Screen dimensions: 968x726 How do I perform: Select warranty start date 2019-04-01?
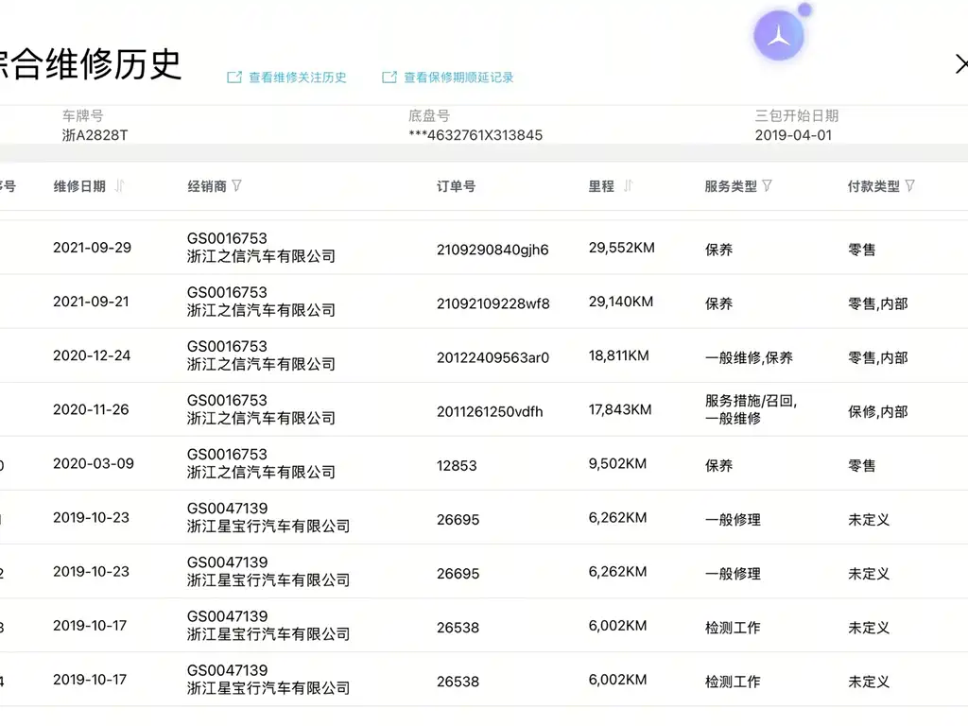pyautogui.click(x=793, y=135)
